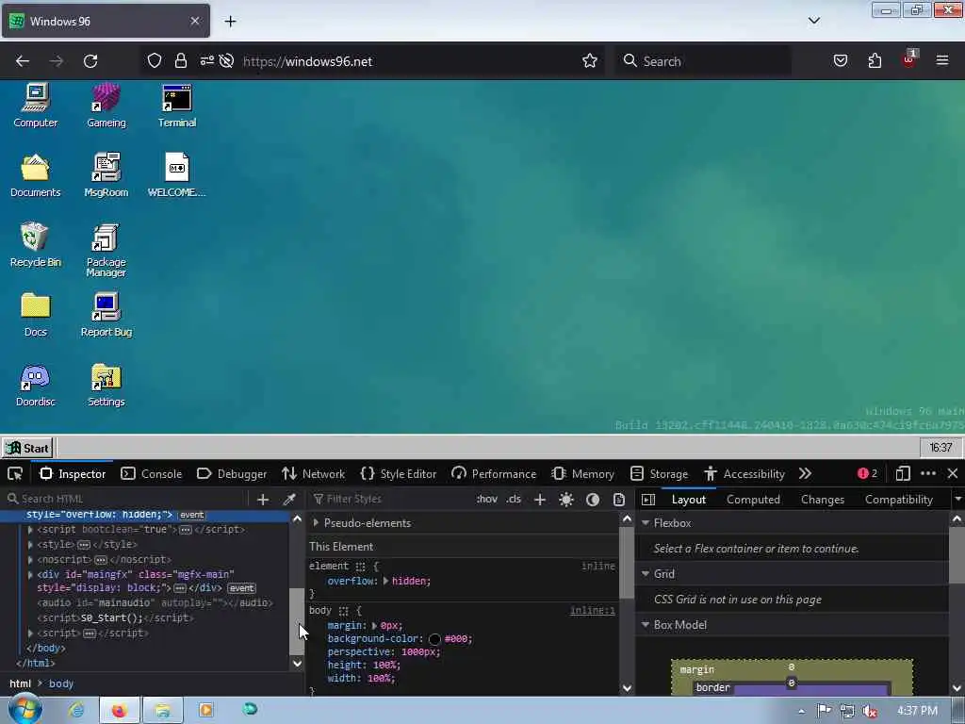Collapse the Grid section
The width and height of the screenshot is (965, 724).
646,574
